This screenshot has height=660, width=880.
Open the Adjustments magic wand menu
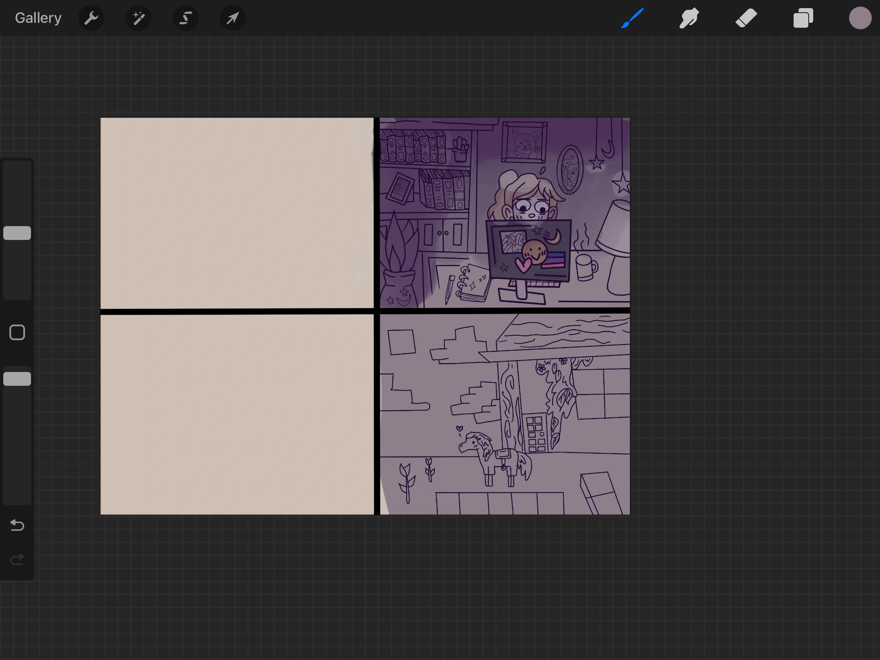click(139, 18)
